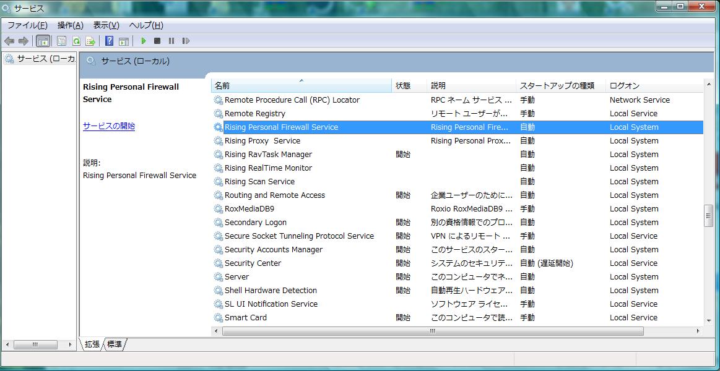Open the 表示(V) menu
The width and height of the screenshot is (720, 371).
[106, 25]
